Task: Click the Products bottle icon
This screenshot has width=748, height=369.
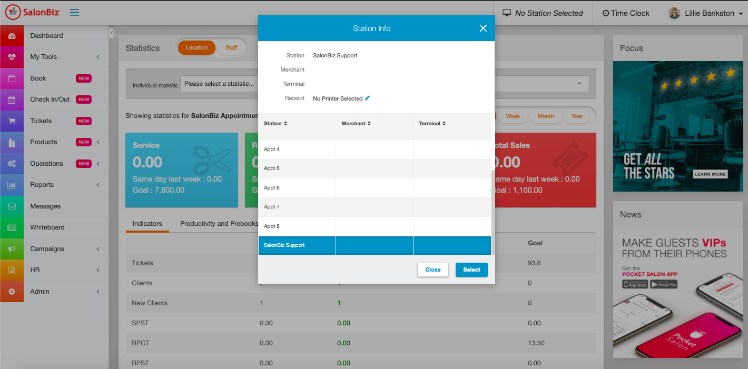Action: coord(12,142)
